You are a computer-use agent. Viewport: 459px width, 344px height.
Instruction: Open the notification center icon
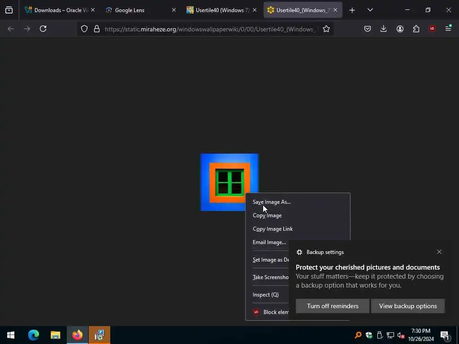pos(445,335)
